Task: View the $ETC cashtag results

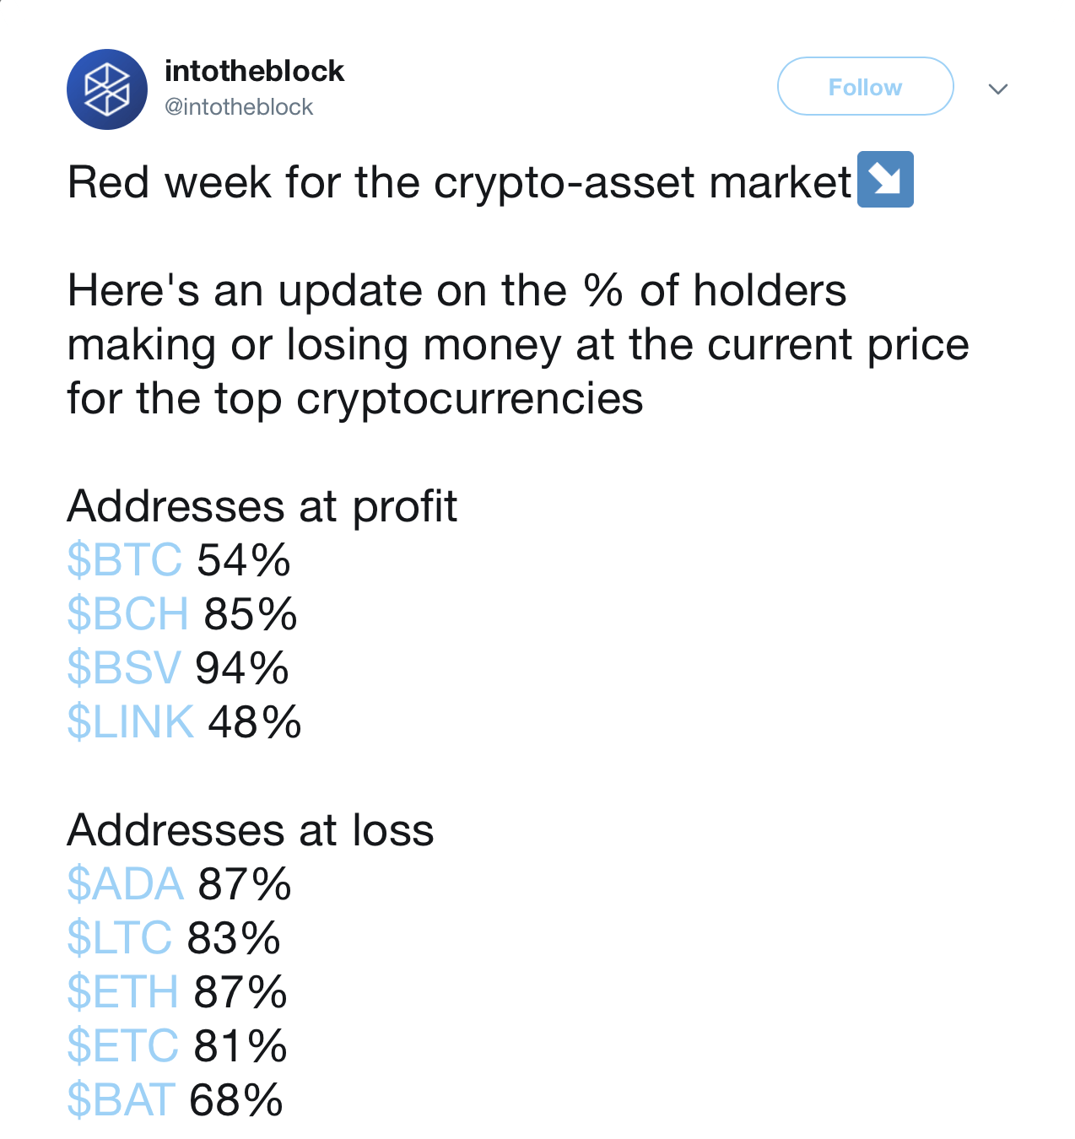Action: pyautogui.click(x=123, y=1046)
